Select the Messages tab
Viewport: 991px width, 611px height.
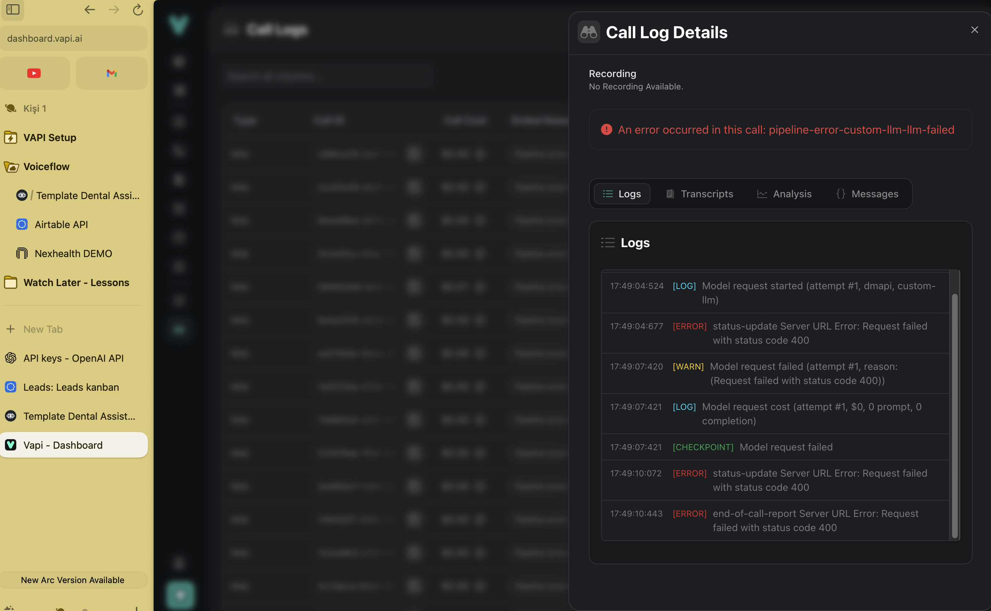point(867,194)
